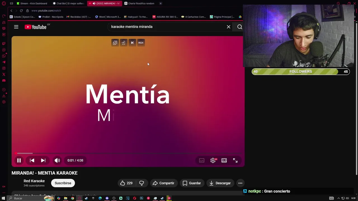Go to the YouTube home logo
The height and width of the screenshot is (201, 358).
click(x=35, y=27)
